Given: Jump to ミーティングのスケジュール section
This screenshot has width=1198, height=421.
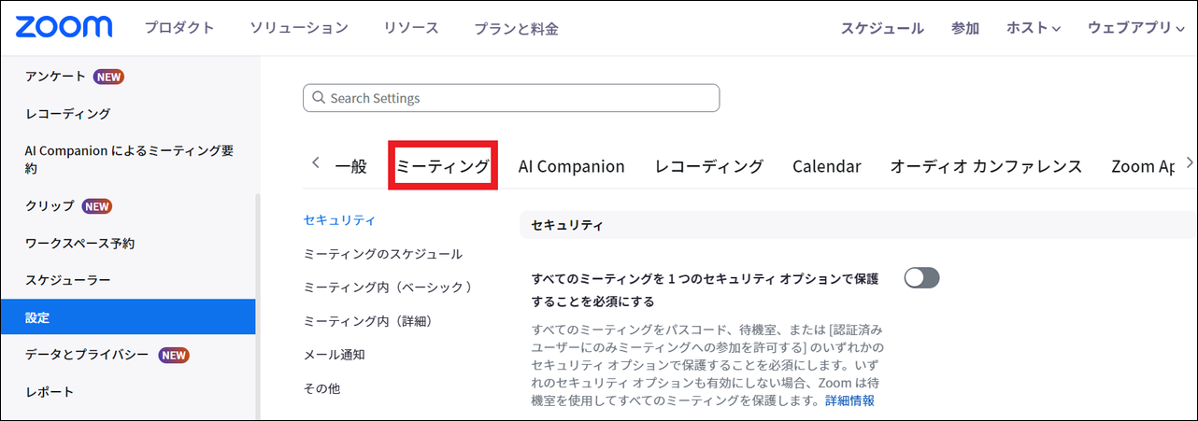Looking at the screenshot, I should pos(383,254).
